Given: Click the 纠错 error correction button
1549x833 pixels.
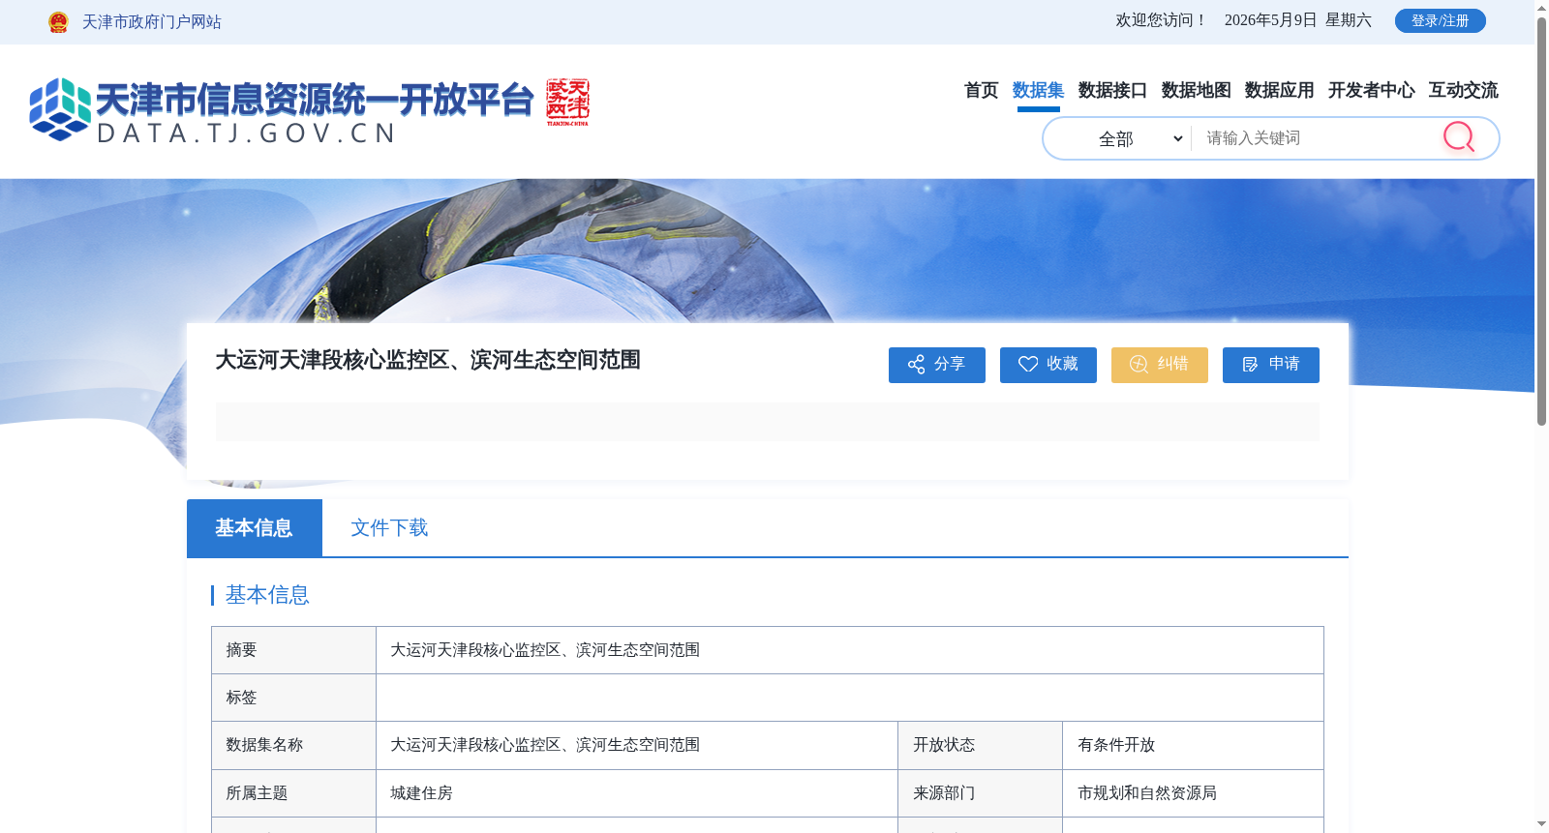Looking at the screenshot, I should [x=1159, y=365].
